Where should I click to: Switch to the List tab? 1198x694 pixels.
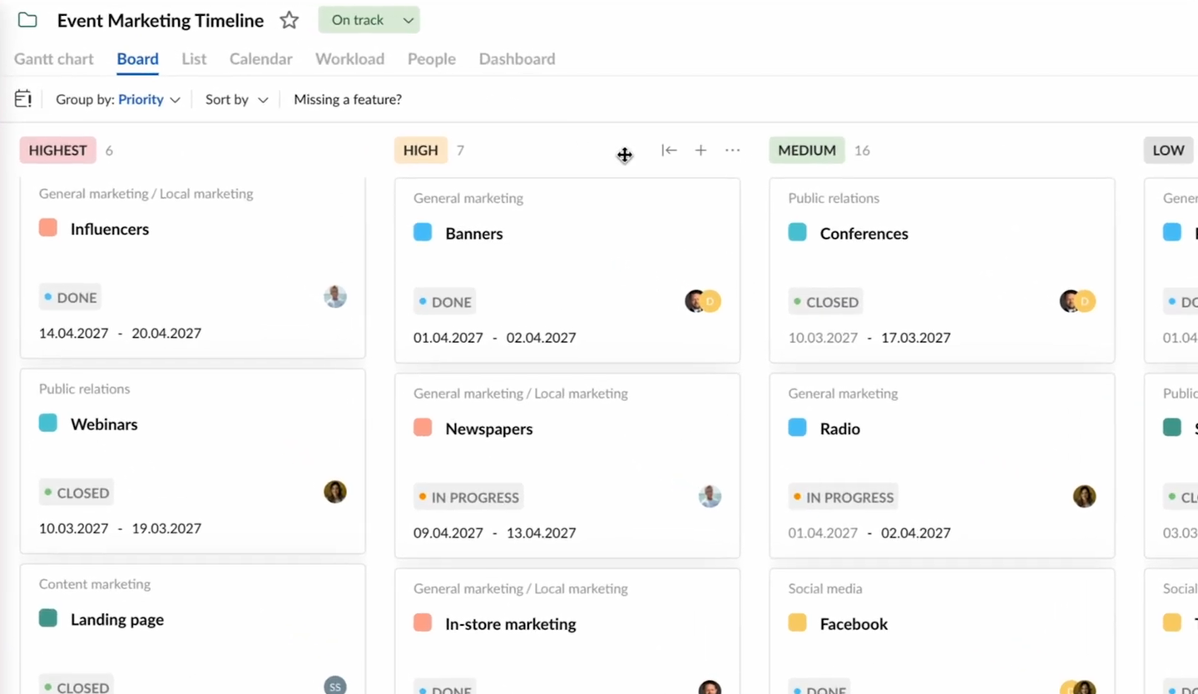click(194, 58)
